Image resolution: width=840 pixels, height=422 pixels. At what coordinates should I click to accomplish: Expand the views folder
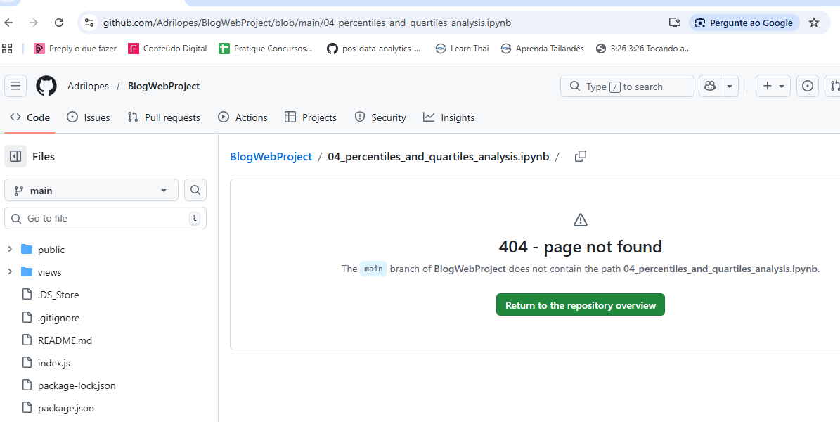coord(10,272)
